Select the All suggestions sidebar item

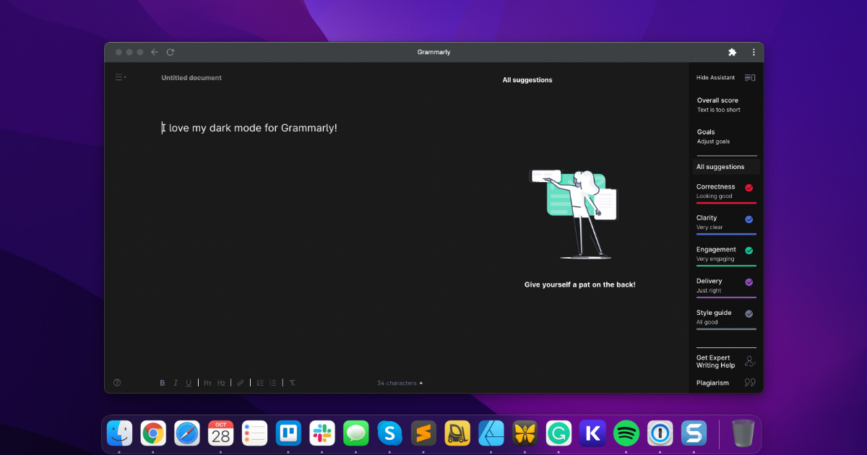(726, 167)
